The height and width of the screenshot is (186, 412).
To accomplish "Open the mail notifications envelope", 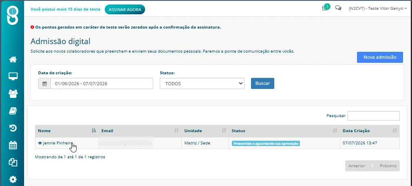I will 325,8.
